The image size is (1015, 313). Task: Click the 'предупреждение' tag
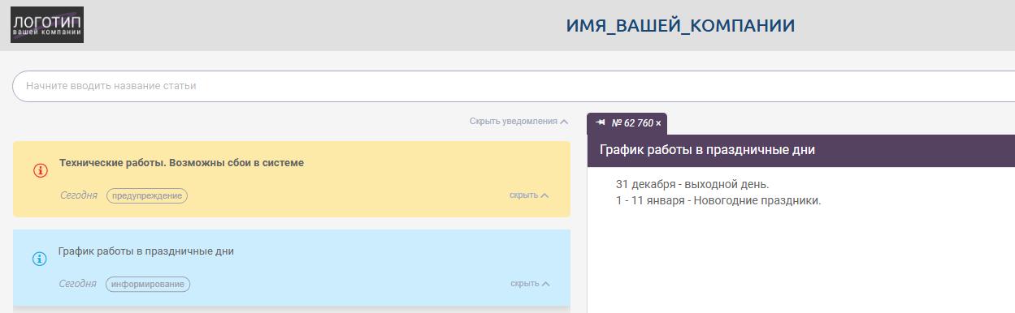point(147,196)
